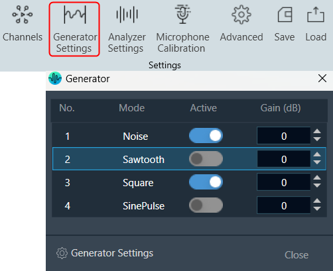Open the Advanced gear settings
The height and width of the screenshot is (271, 333).
241,15
